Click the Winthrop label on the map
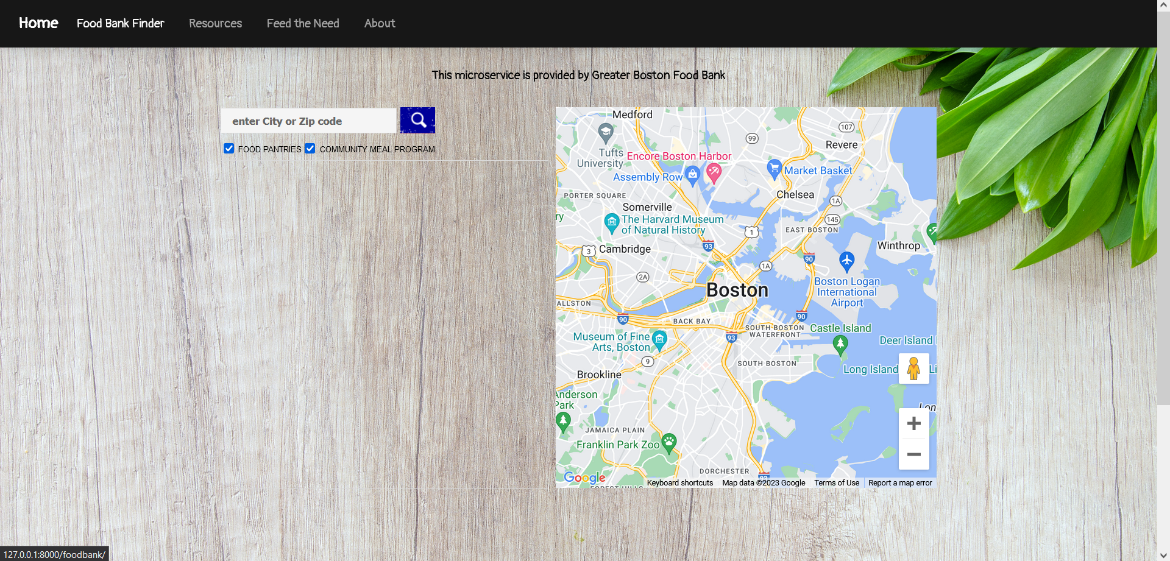Viewport: 1170px width, 561px height. (899, 246)
